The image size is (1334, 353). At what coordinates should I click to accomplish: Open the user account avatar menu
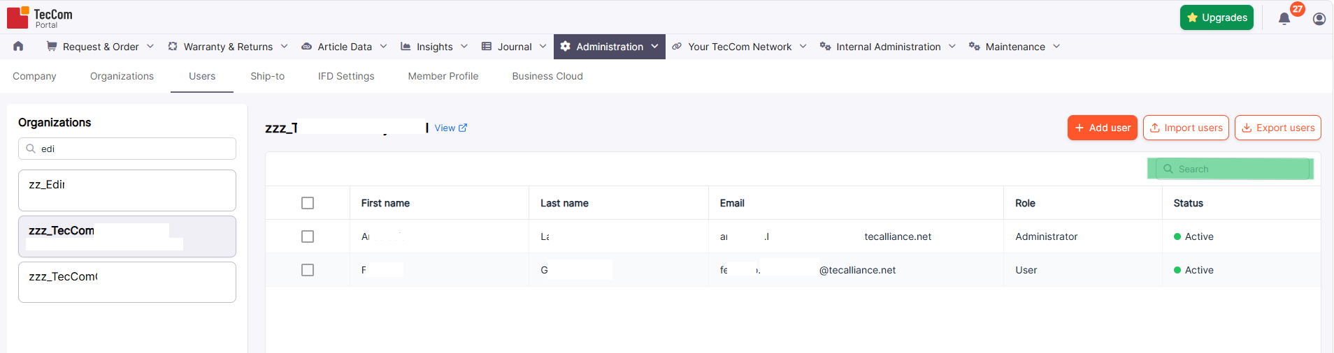pos(1319,19)
